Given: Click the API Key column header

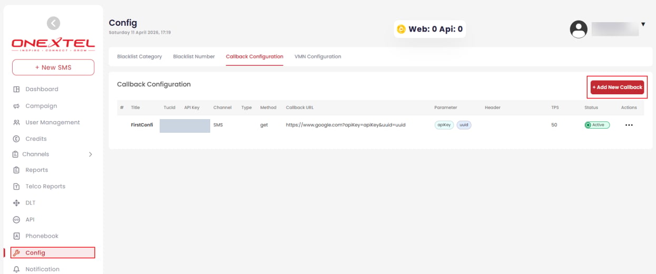Looking at the screenshot, I should pyautogui.click(x=192, y=107).
